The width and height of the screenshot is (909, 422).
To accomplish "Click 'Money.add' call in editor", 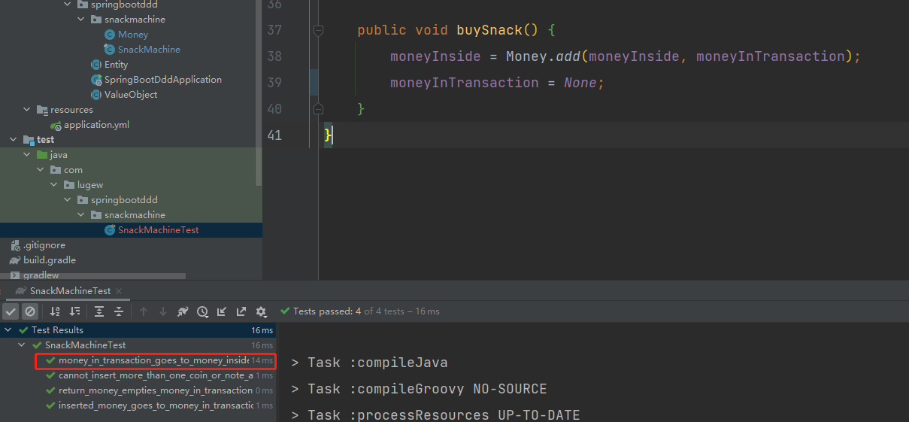I will [544, 56].
